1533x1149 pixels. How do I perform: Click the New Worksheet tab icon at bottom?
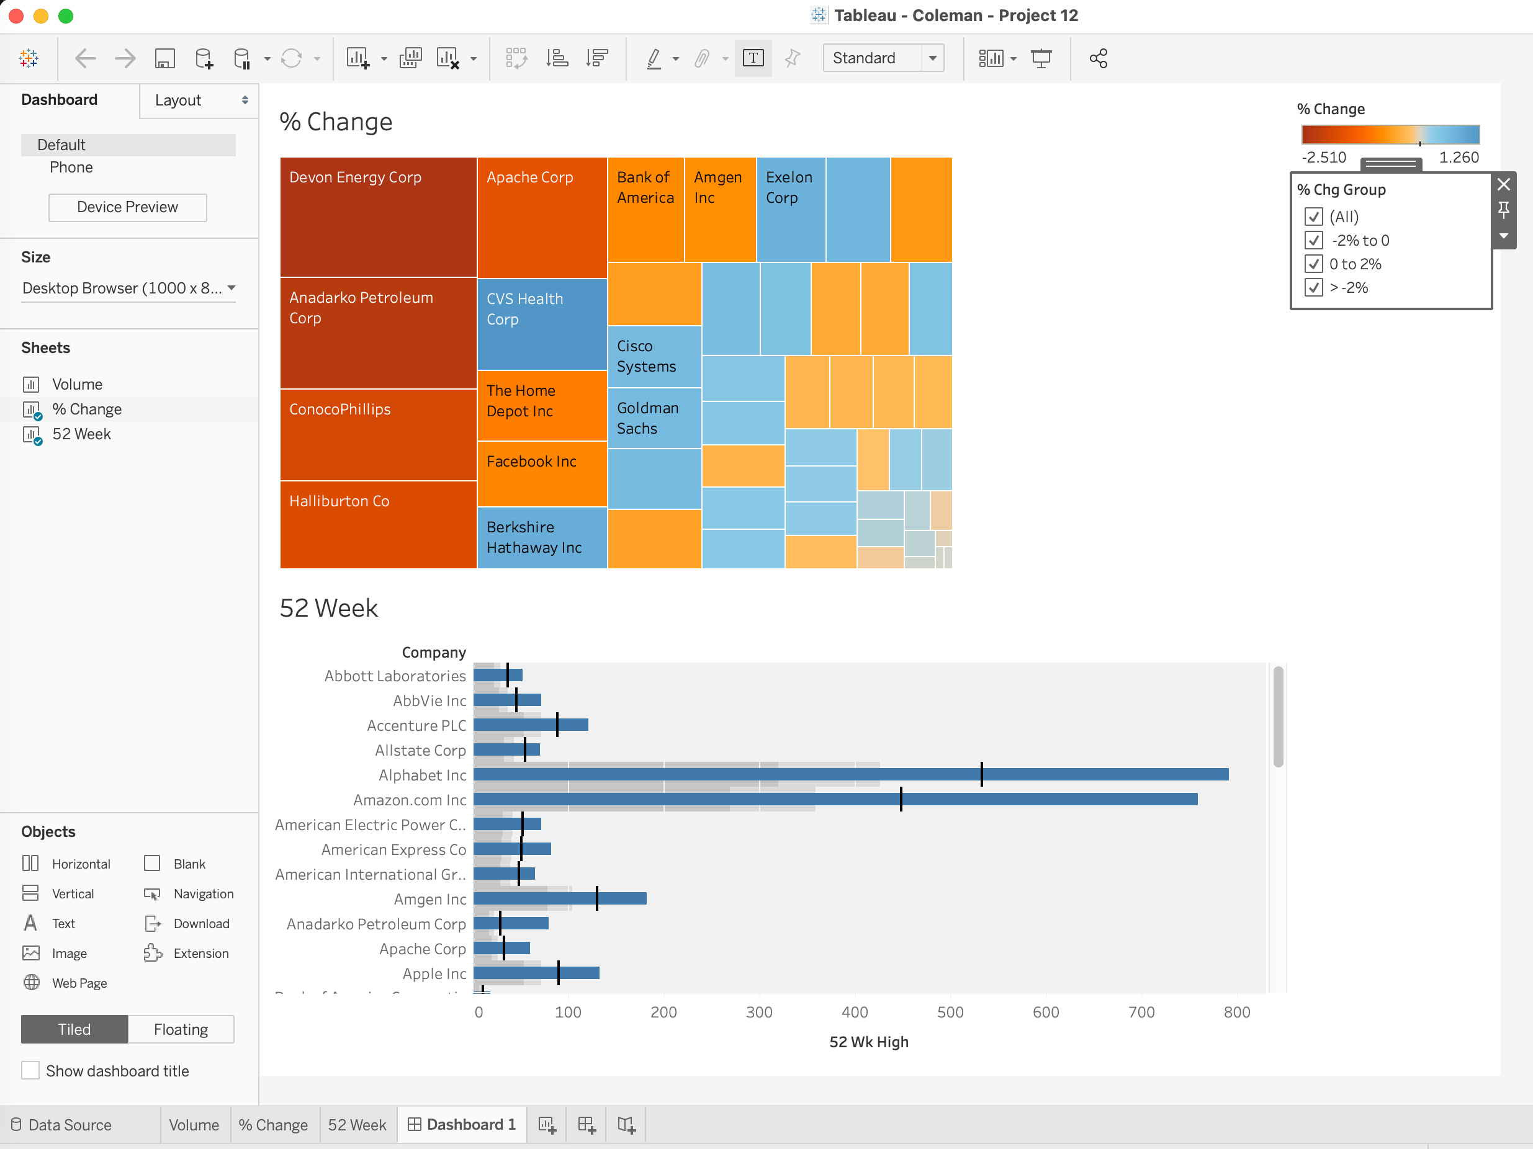(x=547, y=1125)
